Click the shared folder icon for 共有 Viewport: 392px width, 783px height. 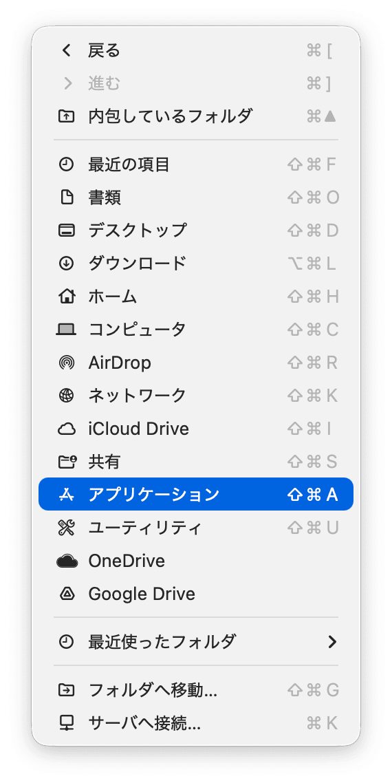click(x=67, y=462)
